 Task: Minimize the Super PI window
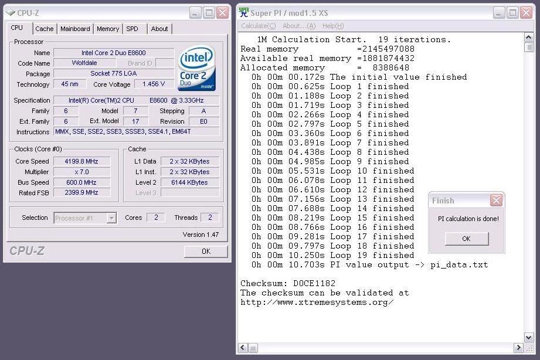tap(499, 13)
